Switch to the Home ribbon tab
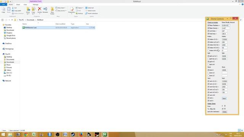Viewport: 244px width, 137px height. (x=11, y=5)
